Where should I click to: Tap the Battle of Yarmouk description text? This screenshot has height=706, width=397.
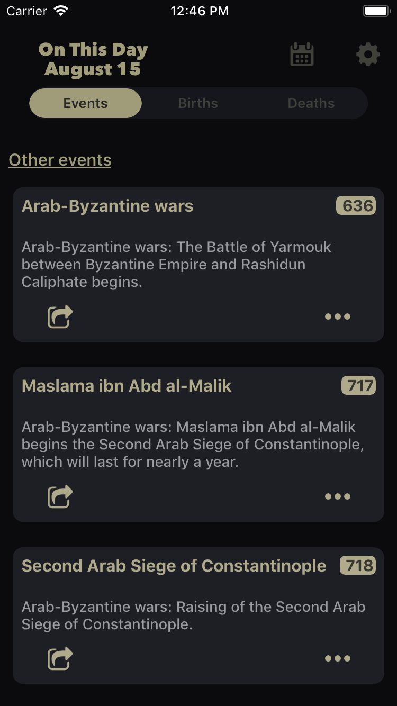[x=176, y=264]
